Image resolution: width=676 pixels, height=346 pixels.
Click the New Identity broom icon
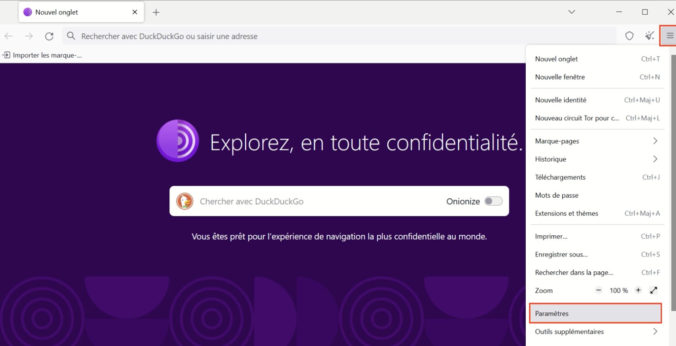(x=650, y=36)
